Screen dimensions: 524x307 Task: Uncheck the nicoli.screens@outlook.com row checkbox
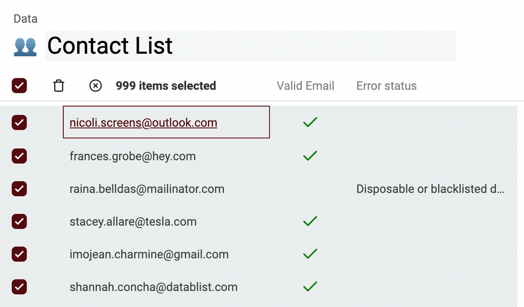(x=19, y=123)
